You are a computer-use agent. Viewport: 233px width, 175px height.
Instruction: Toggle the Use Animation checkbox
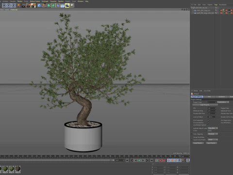[208, 121]
